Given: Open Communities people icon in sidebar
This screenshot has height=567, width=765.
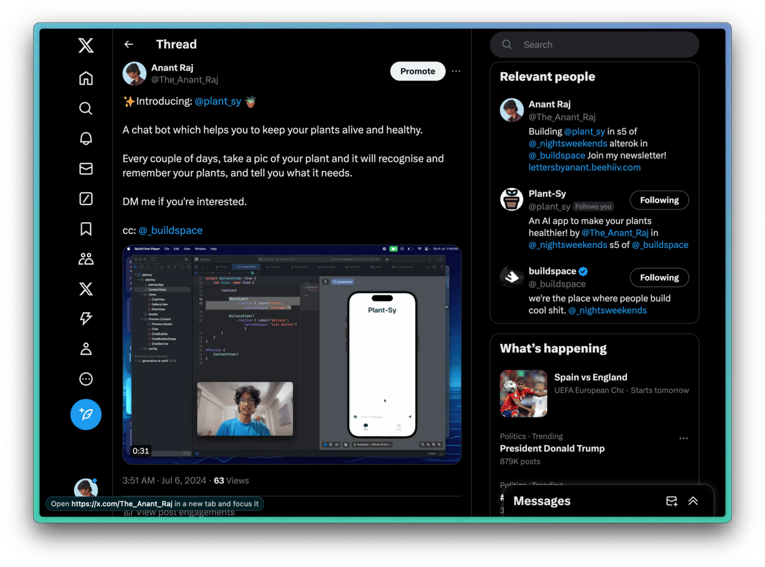Looking at the screenshot, I should [86, 258].
